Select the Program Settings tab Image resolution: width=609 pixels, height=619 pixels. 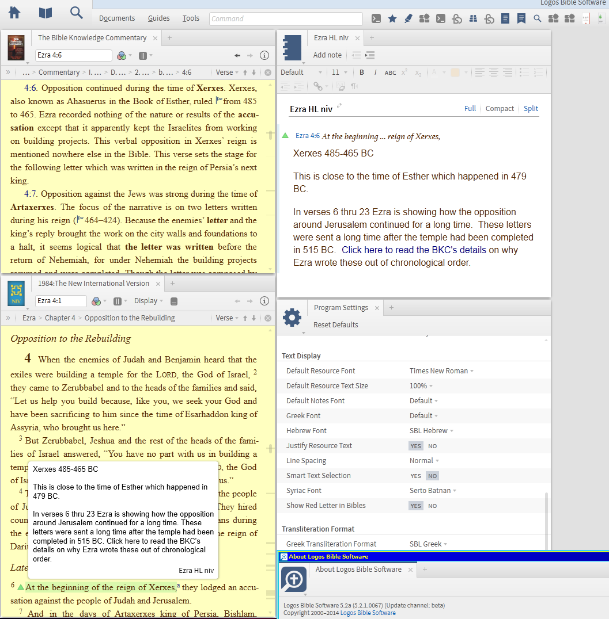(341, 308)
